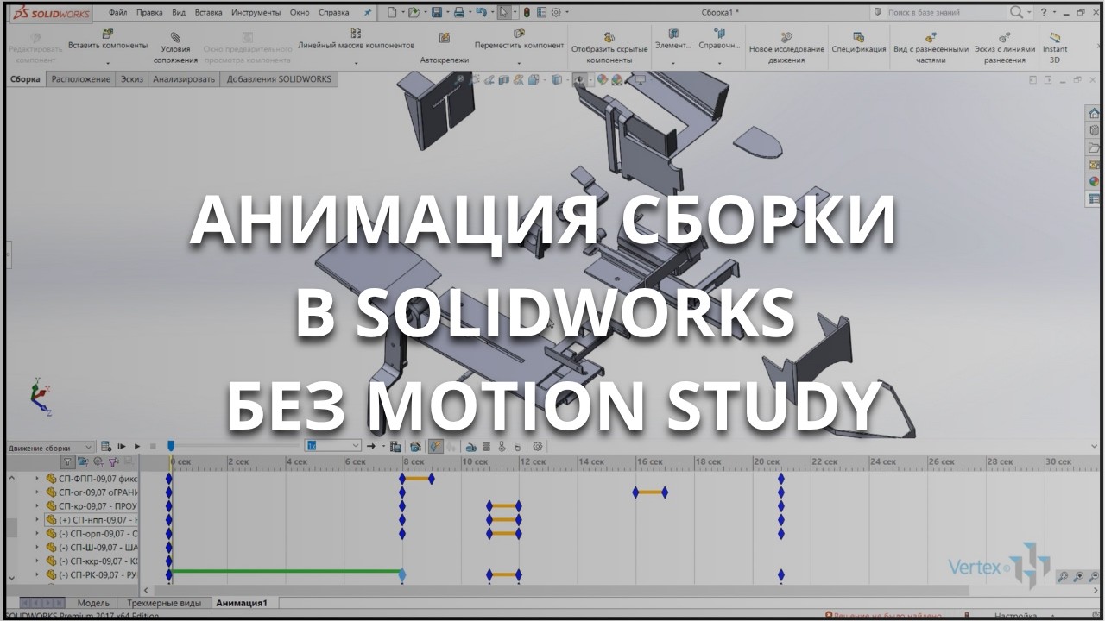
Task: Expand the Вставить компоненты dropdown arrow
Action: tap(107, 62)
